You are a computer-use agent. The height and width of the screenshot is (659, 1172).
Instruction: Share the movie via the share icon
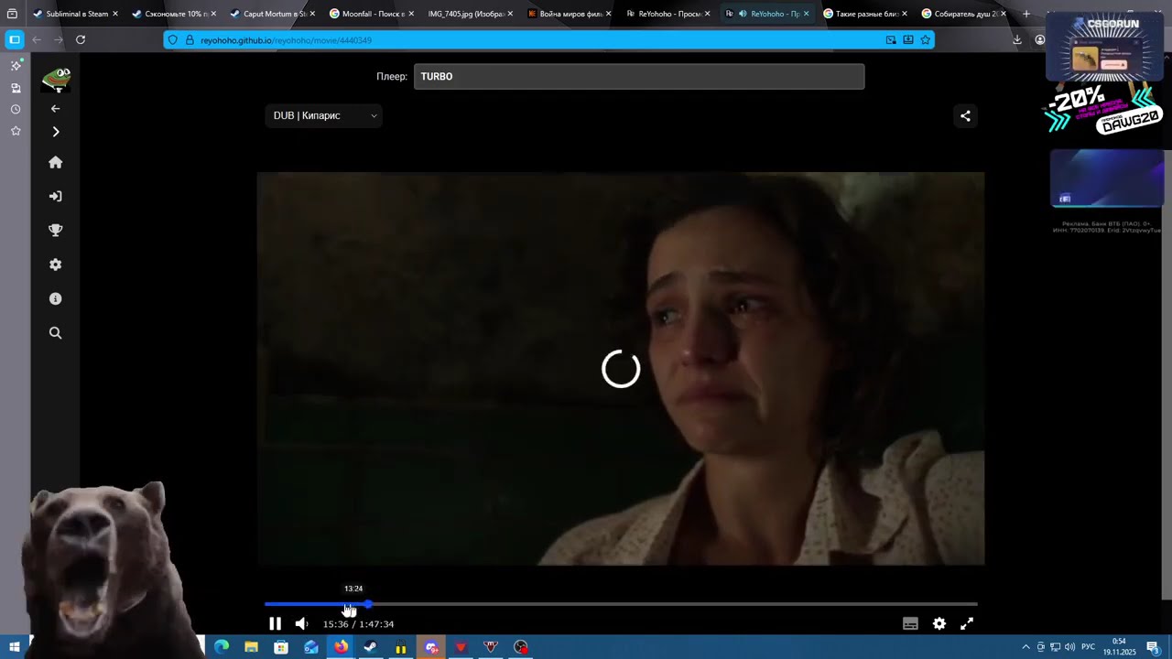[x=965, y=115]
